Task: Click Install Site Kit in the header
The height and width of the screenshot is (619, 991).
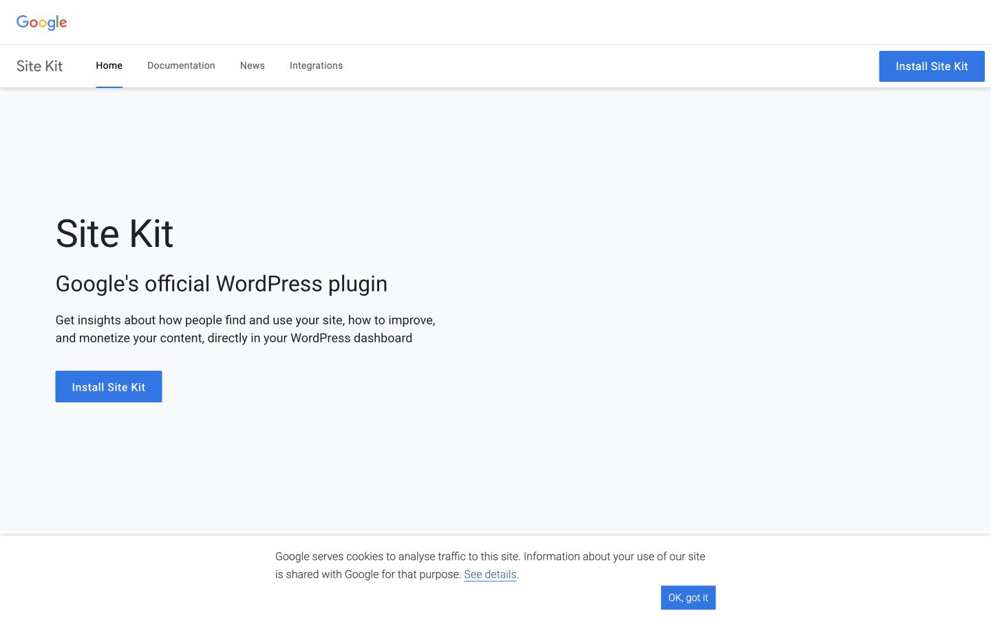Action: [x=932, y=67]
